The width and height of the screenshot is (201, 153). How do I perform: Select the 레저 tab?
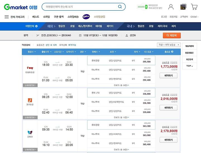(174, 26)
